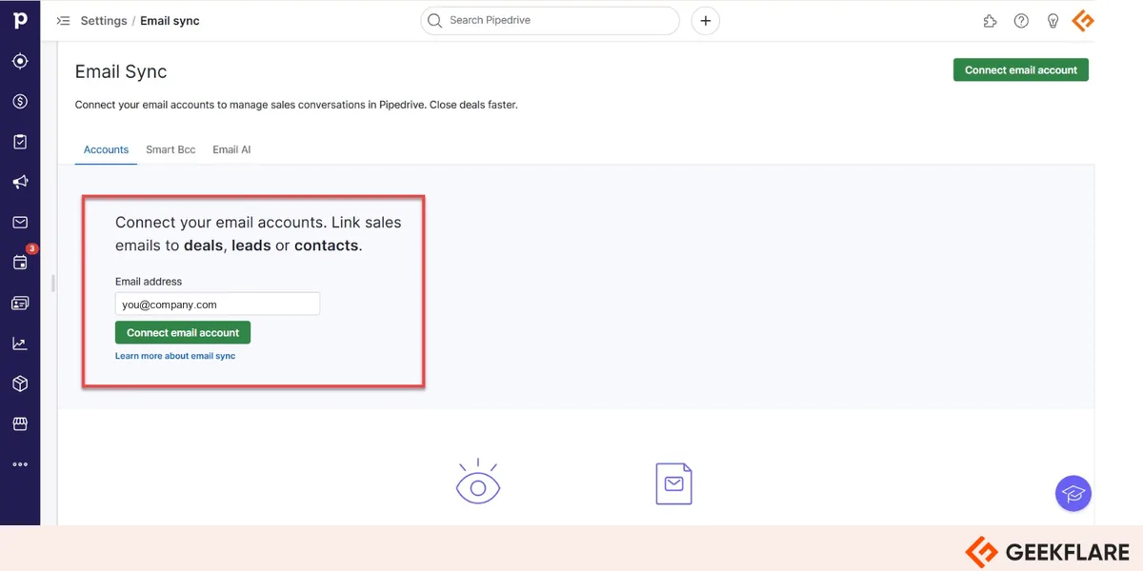This screenshot has width=1143, height=571.
Task: Click the eye illustration icon
Action: click(478, 482)
